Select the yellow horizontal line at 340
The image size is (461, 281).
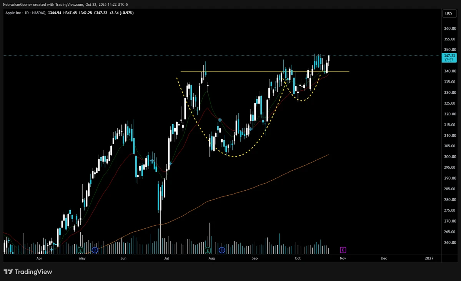pyautogui.click(x=265, y=71)
